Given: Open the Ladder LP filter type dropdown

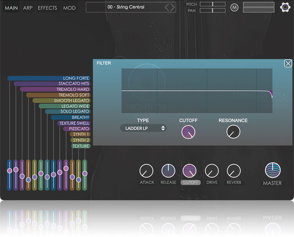Looking at the screenshot, I should point(143,128).
